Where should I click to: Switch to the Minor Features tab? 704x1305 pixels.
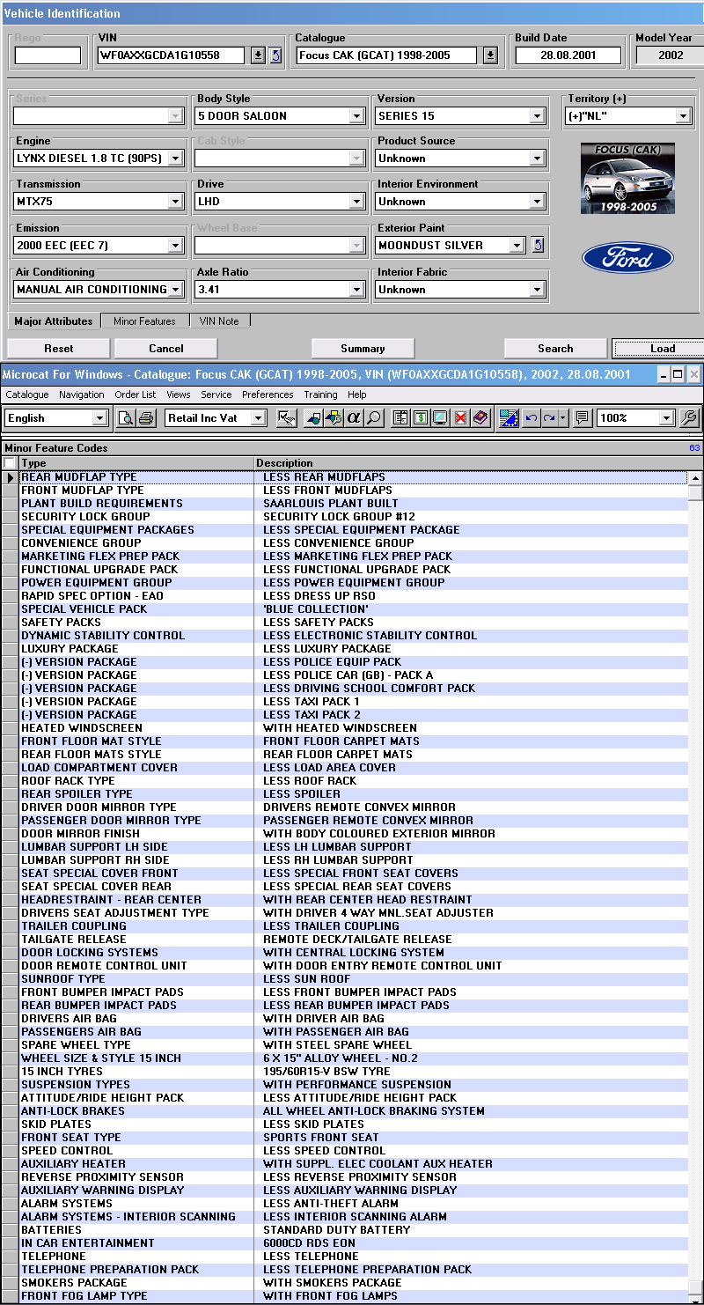point(144,321)
